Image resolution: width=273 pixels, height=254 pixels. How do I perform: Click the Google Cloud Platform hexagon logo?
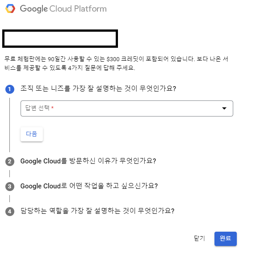10,8
